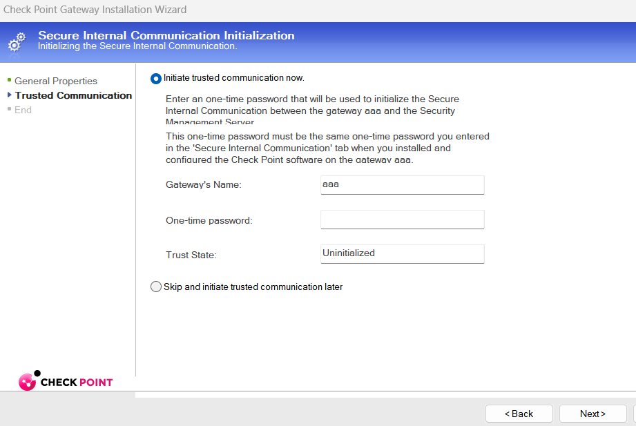Click the gear icon in the wizard header
Image resolution: width=636 pixels, height=426 pixels.
click(x=17, y=41)
